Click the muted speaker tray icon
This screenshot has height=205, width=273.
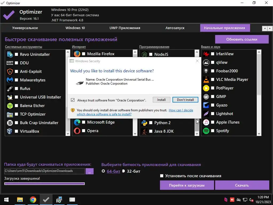(251, 200)
